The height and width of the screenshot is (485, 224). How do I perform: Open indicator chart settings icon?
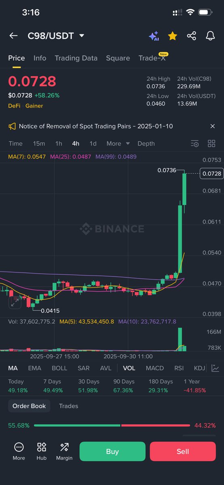point(216,368)
